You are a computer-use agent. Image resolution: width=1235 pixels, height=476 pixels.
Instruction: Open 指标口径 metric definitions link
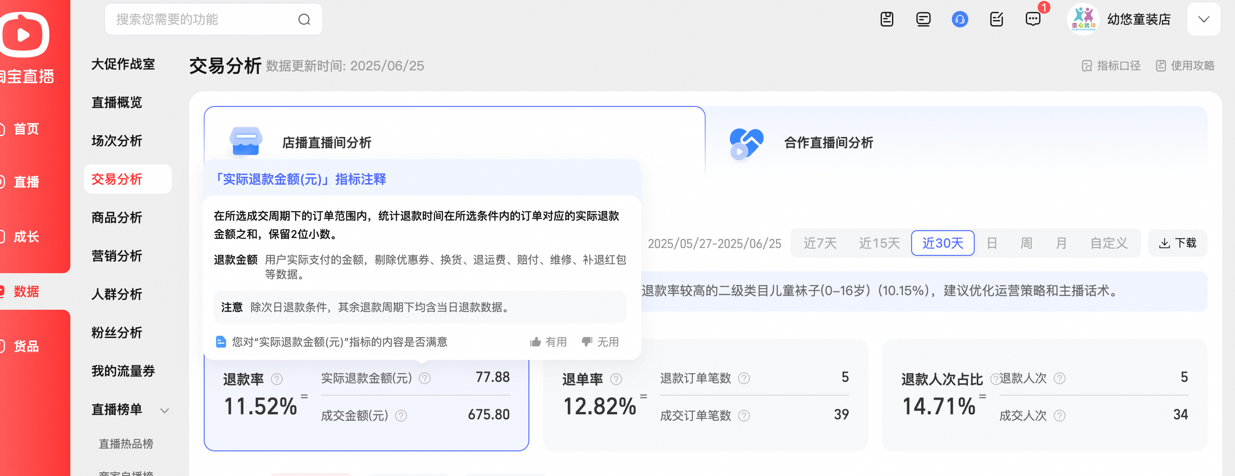point(1111,66)
